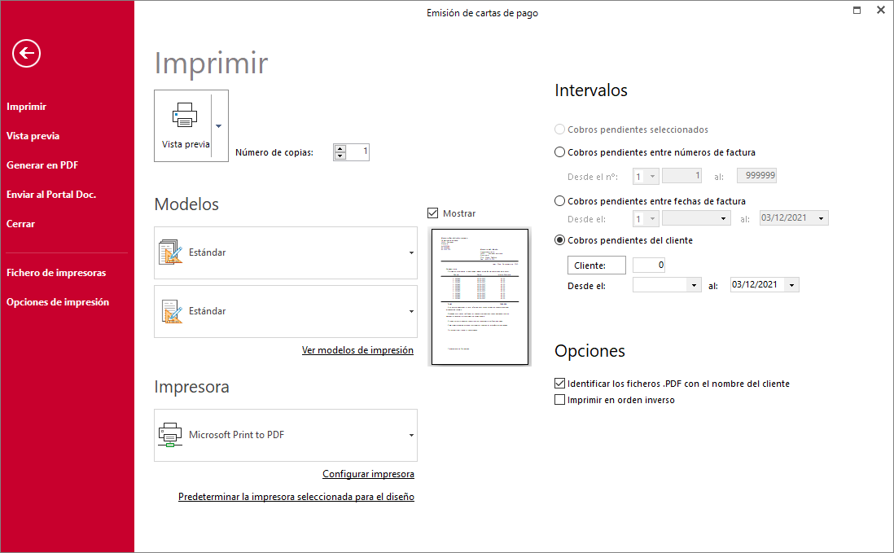
Task: Enable Imprimir en orden inverso
Action: click(559, 400)
